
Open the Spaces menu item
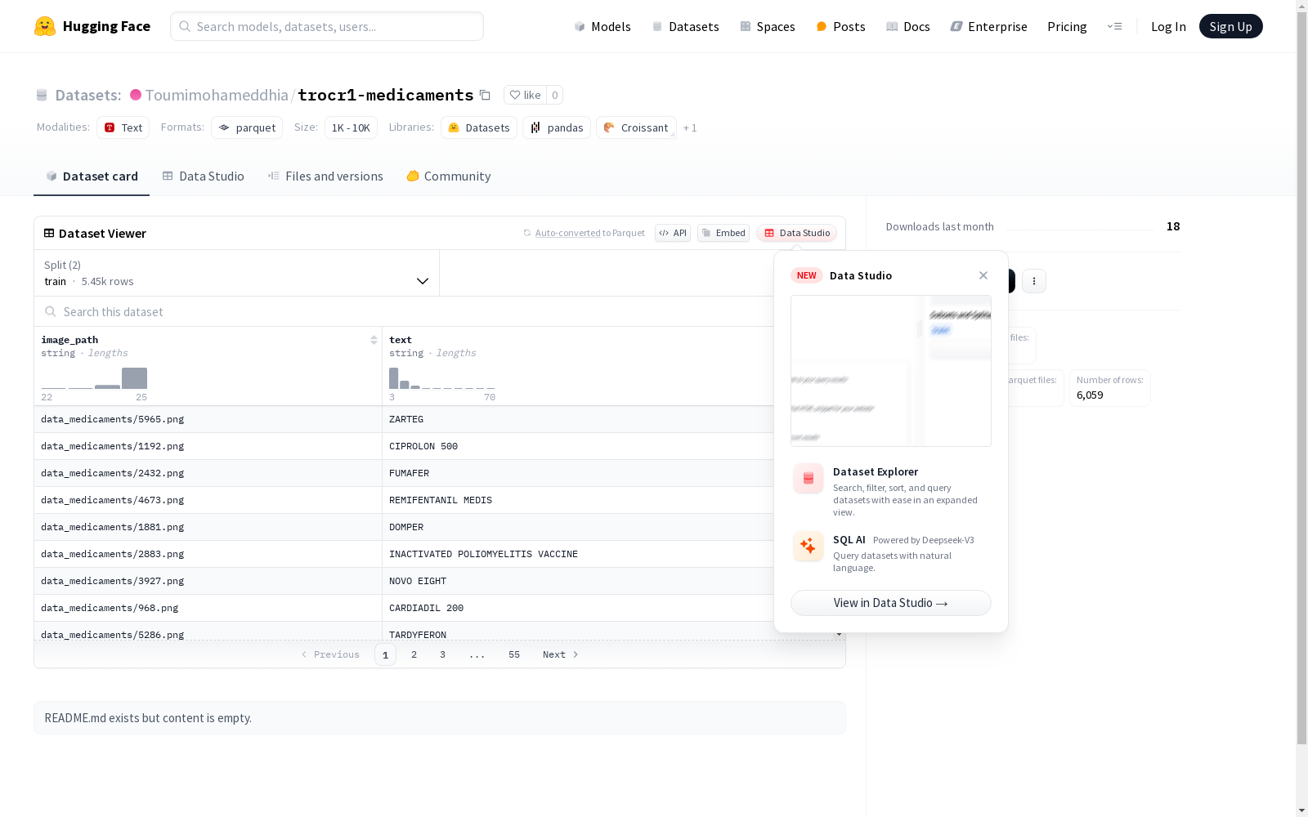pos(768,26)
